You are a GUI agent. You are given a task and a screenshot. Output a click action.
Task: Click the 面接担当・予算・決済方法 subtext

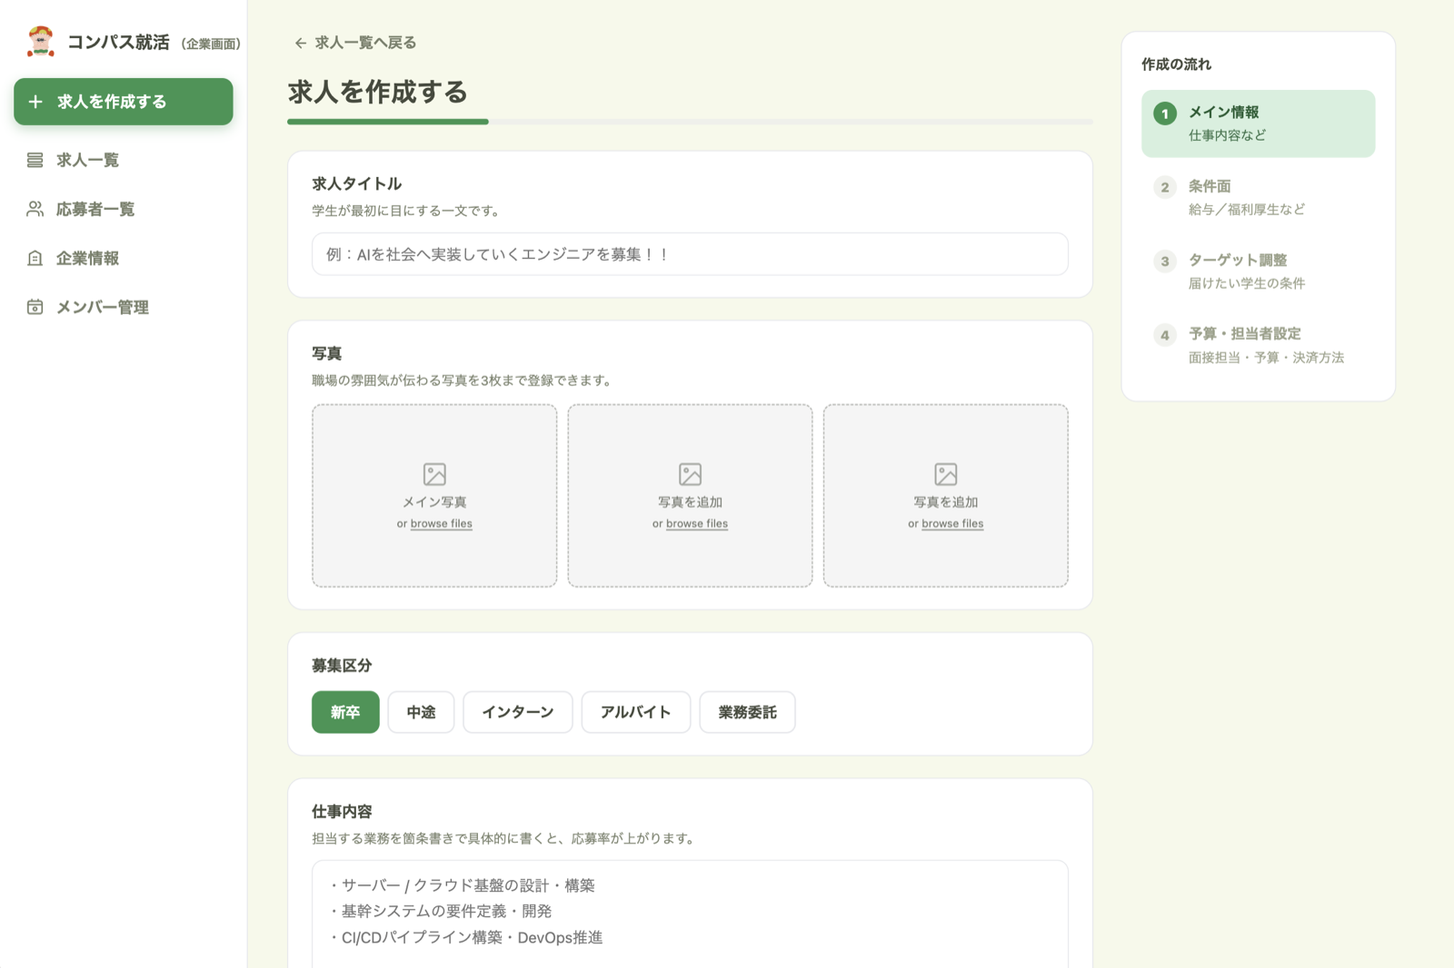tap(1266, 358)
